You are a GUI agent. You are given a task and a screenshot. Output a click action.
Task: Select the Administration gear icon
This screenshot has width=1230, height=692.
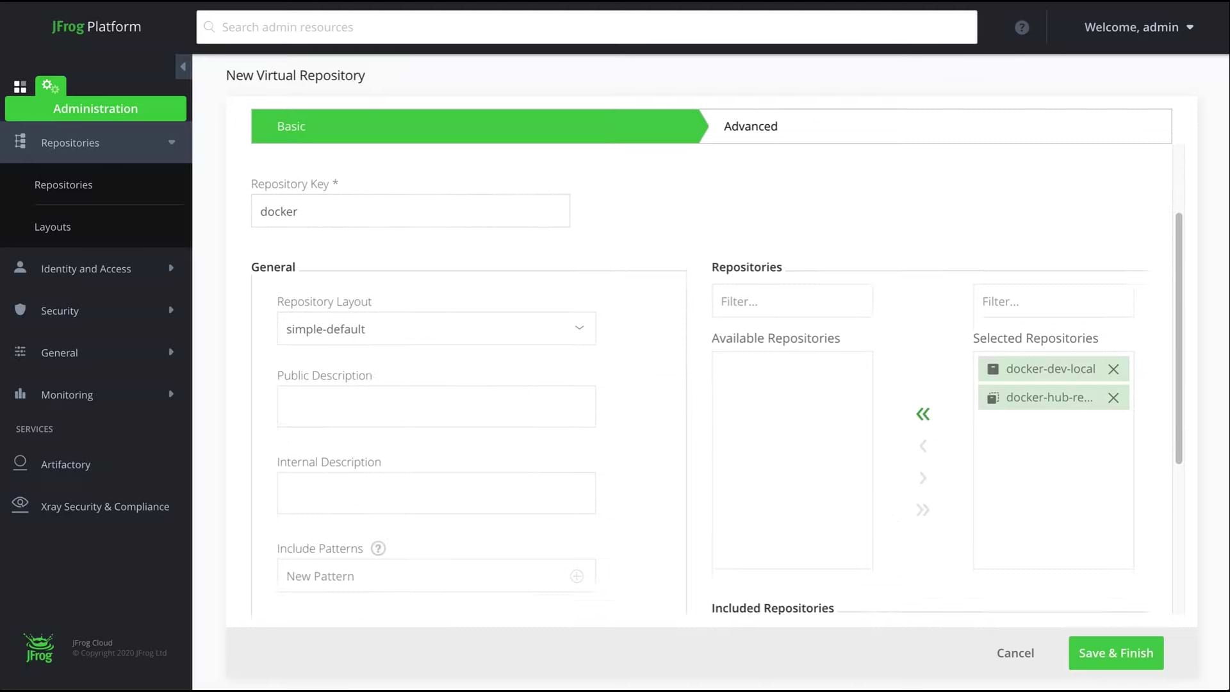click(50, 86)
